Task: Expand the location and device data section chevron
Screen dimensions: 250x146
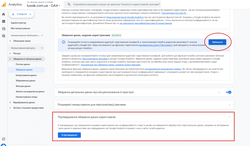Action: point(219,92)
